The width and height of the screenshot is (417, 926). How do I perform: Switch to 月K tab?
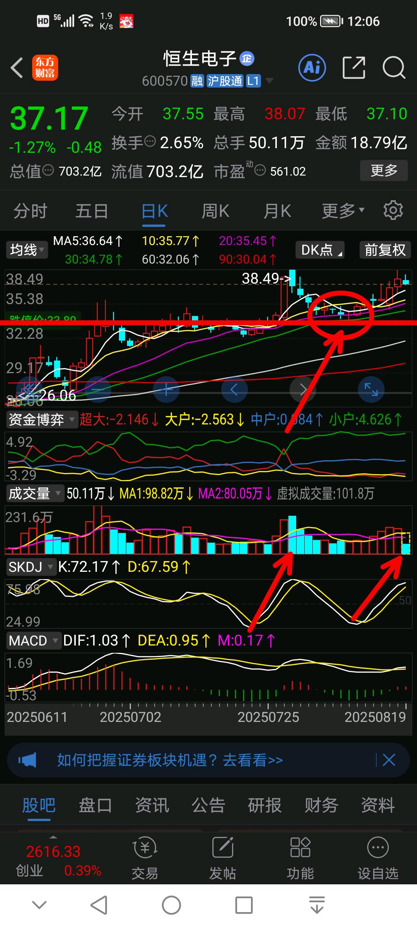pyautogui.click(x=277, y=211)
